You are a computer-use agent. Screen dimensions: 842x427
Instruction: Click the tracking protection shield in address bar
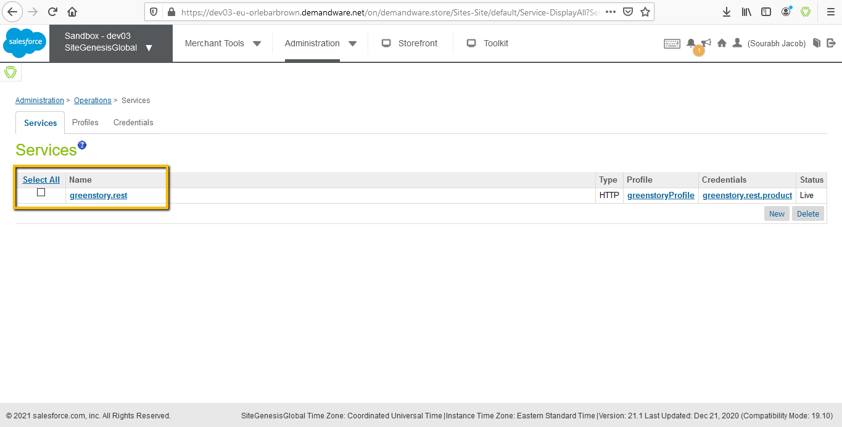(154, 12)
